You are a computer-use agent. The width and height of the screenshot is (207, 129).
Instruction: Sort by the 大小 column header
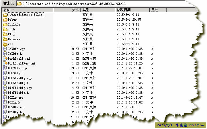67,10
